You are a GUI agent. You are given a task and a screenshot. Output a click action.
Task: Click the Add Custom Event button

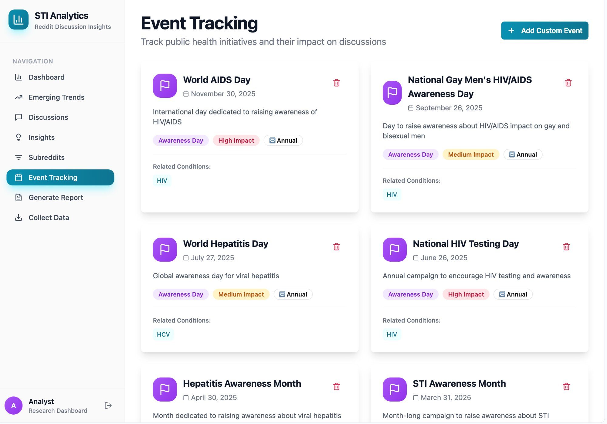(544, 30)
